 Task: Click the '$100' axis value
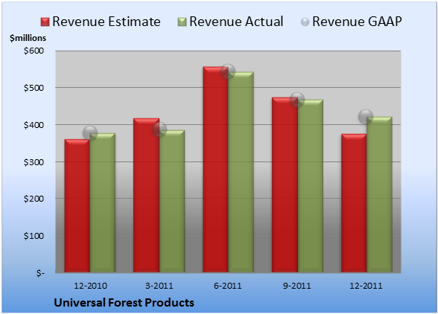tap(34, 236)
